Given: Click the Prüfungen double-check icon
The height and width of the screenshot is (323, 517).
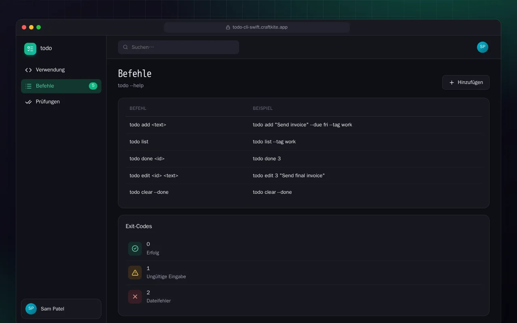Looking at the screenshot, I should (28, 102).
